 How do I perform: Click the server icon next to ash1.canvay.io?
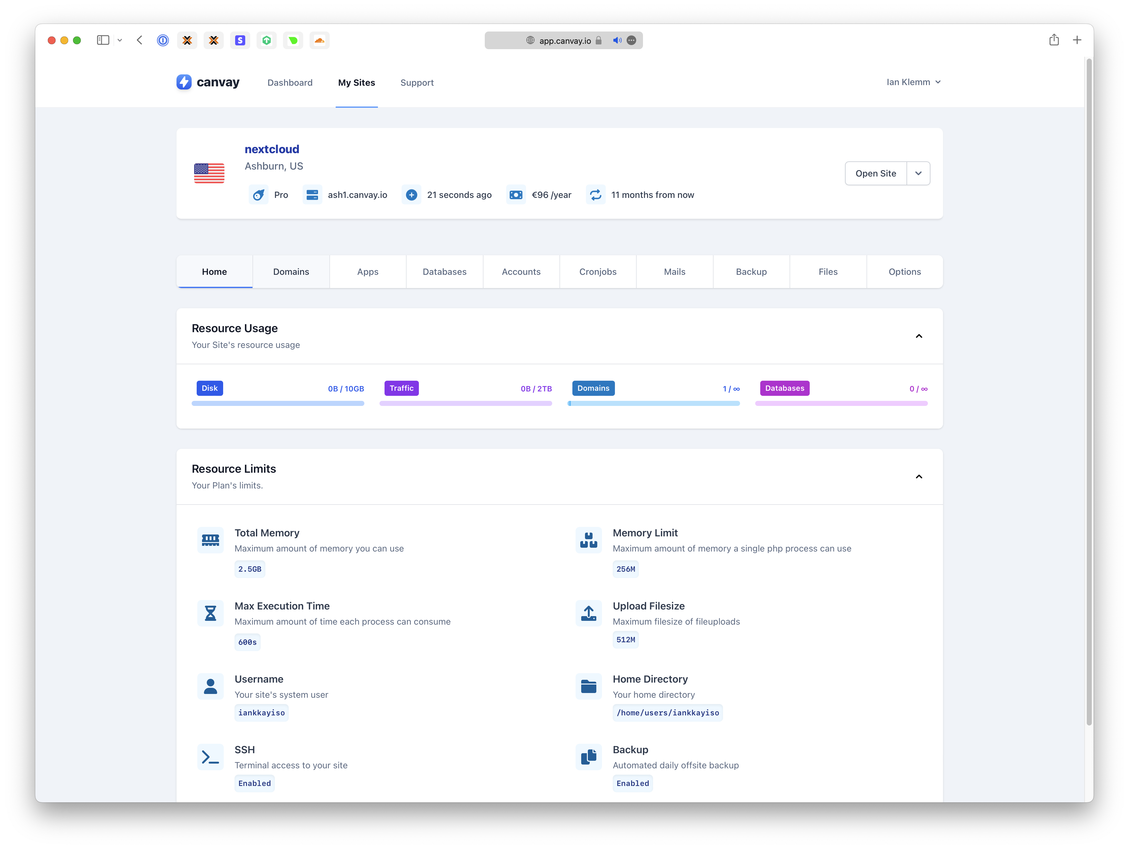[x=312, y=195]
